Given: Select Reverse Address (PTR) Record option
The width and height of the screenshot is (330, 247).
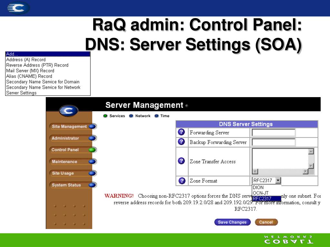Looking at the screenshot, I should tap(48, 65).
